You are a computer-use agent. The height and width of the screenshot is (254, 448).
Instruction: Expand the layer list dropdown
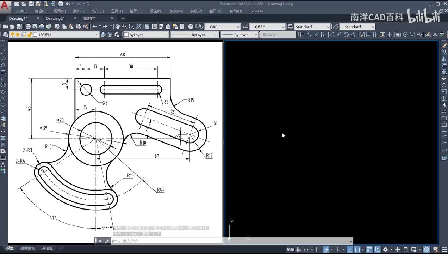(x=98, y=35)
